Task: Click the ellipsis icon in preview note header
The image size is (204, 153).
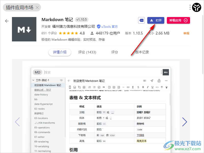Action: (x=166, y=81)
